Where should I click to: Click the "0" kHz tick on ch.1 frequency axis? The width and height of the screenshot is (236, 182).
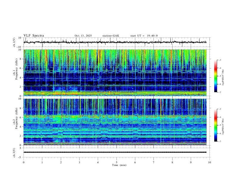tap(21, 96)
